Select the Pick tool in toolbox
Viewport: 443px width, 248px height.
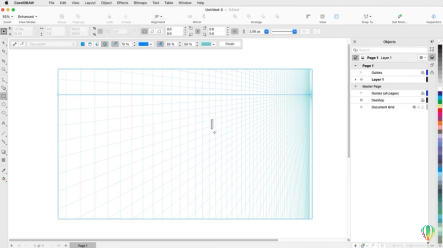point(3,43)
